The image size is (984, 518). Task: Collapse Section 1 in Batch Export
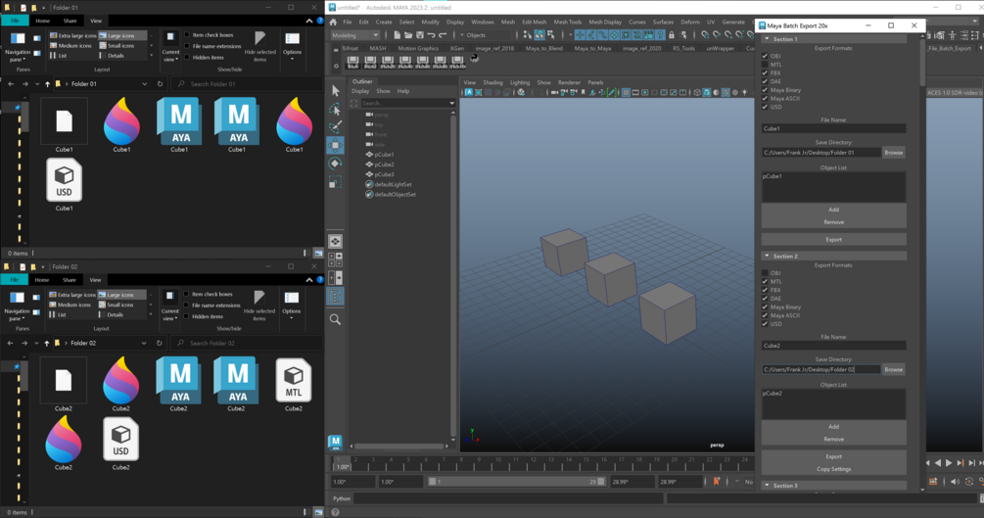pyautogui.click(x=767, y=39)
